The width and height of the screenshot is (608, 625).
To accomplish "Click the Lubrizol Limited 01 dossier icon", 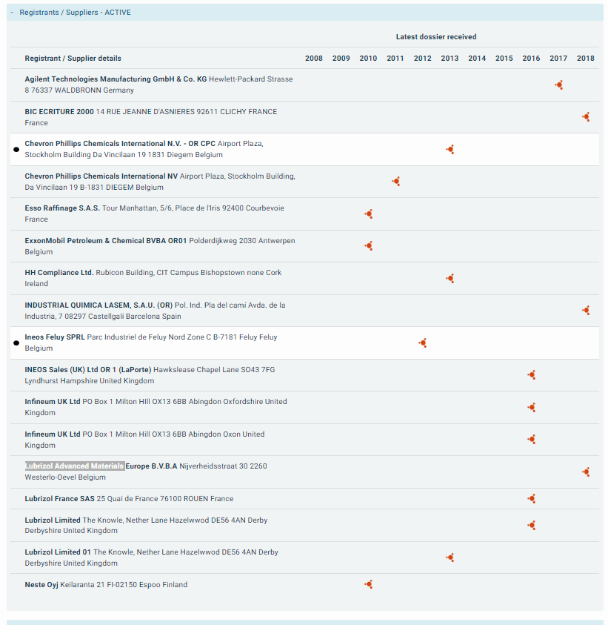I will (450, 558).
